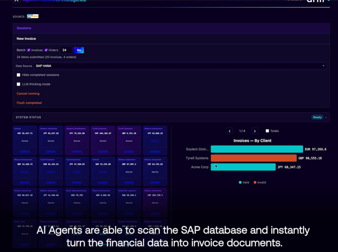
Task: Open the Wayne Enterprises JPY 53,668.35 card
Action: coord(155,140)
